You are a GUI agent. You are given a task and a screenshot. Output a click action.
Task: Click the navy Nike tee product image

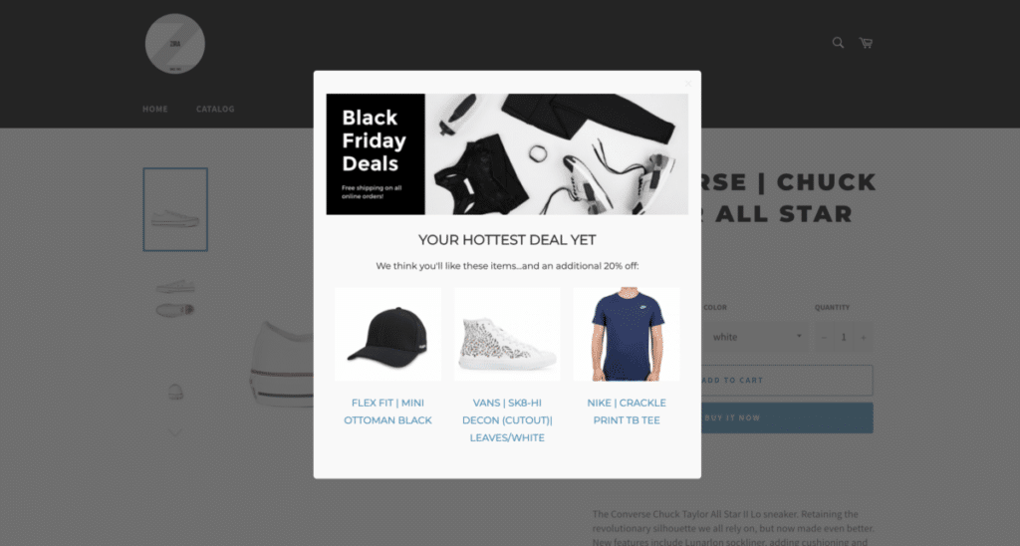(x=627, y=335)
